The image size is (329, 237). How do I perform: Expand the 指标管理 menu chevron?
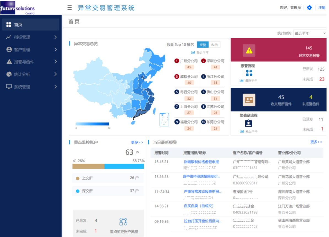(x=55, y=37)
